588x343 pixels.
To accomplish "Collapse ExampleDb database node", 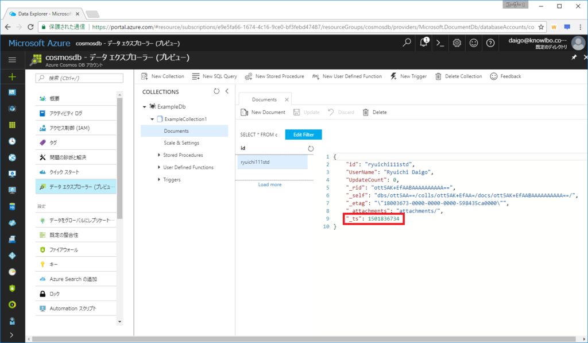I will coord(144,107).
